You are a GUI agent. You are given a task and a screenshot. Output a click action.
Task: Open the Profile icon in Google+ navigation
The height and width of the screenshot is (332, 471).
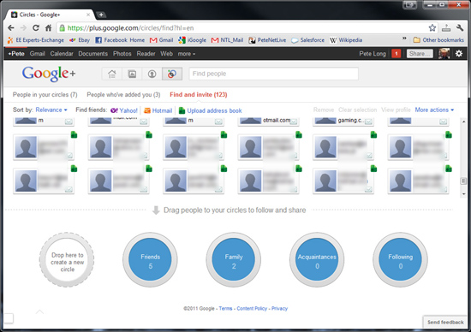(x=152, y=74)
